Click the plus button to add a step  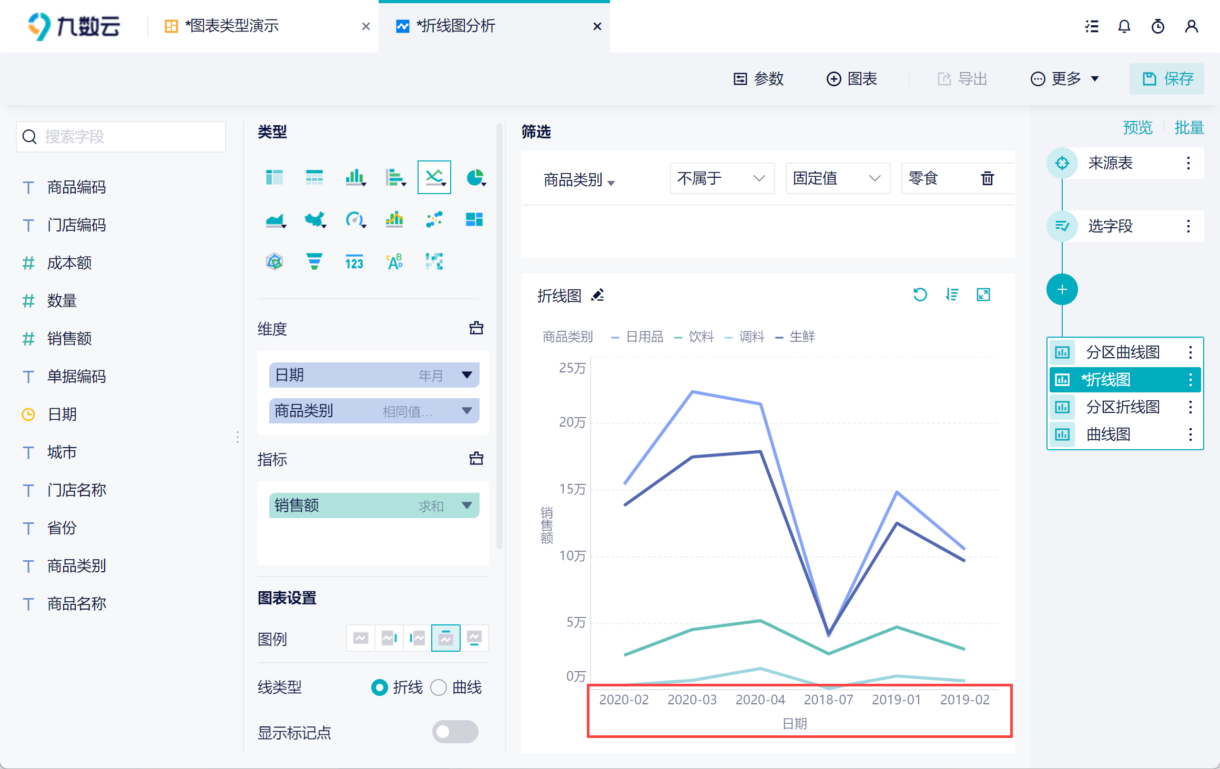pos(1062,290)
